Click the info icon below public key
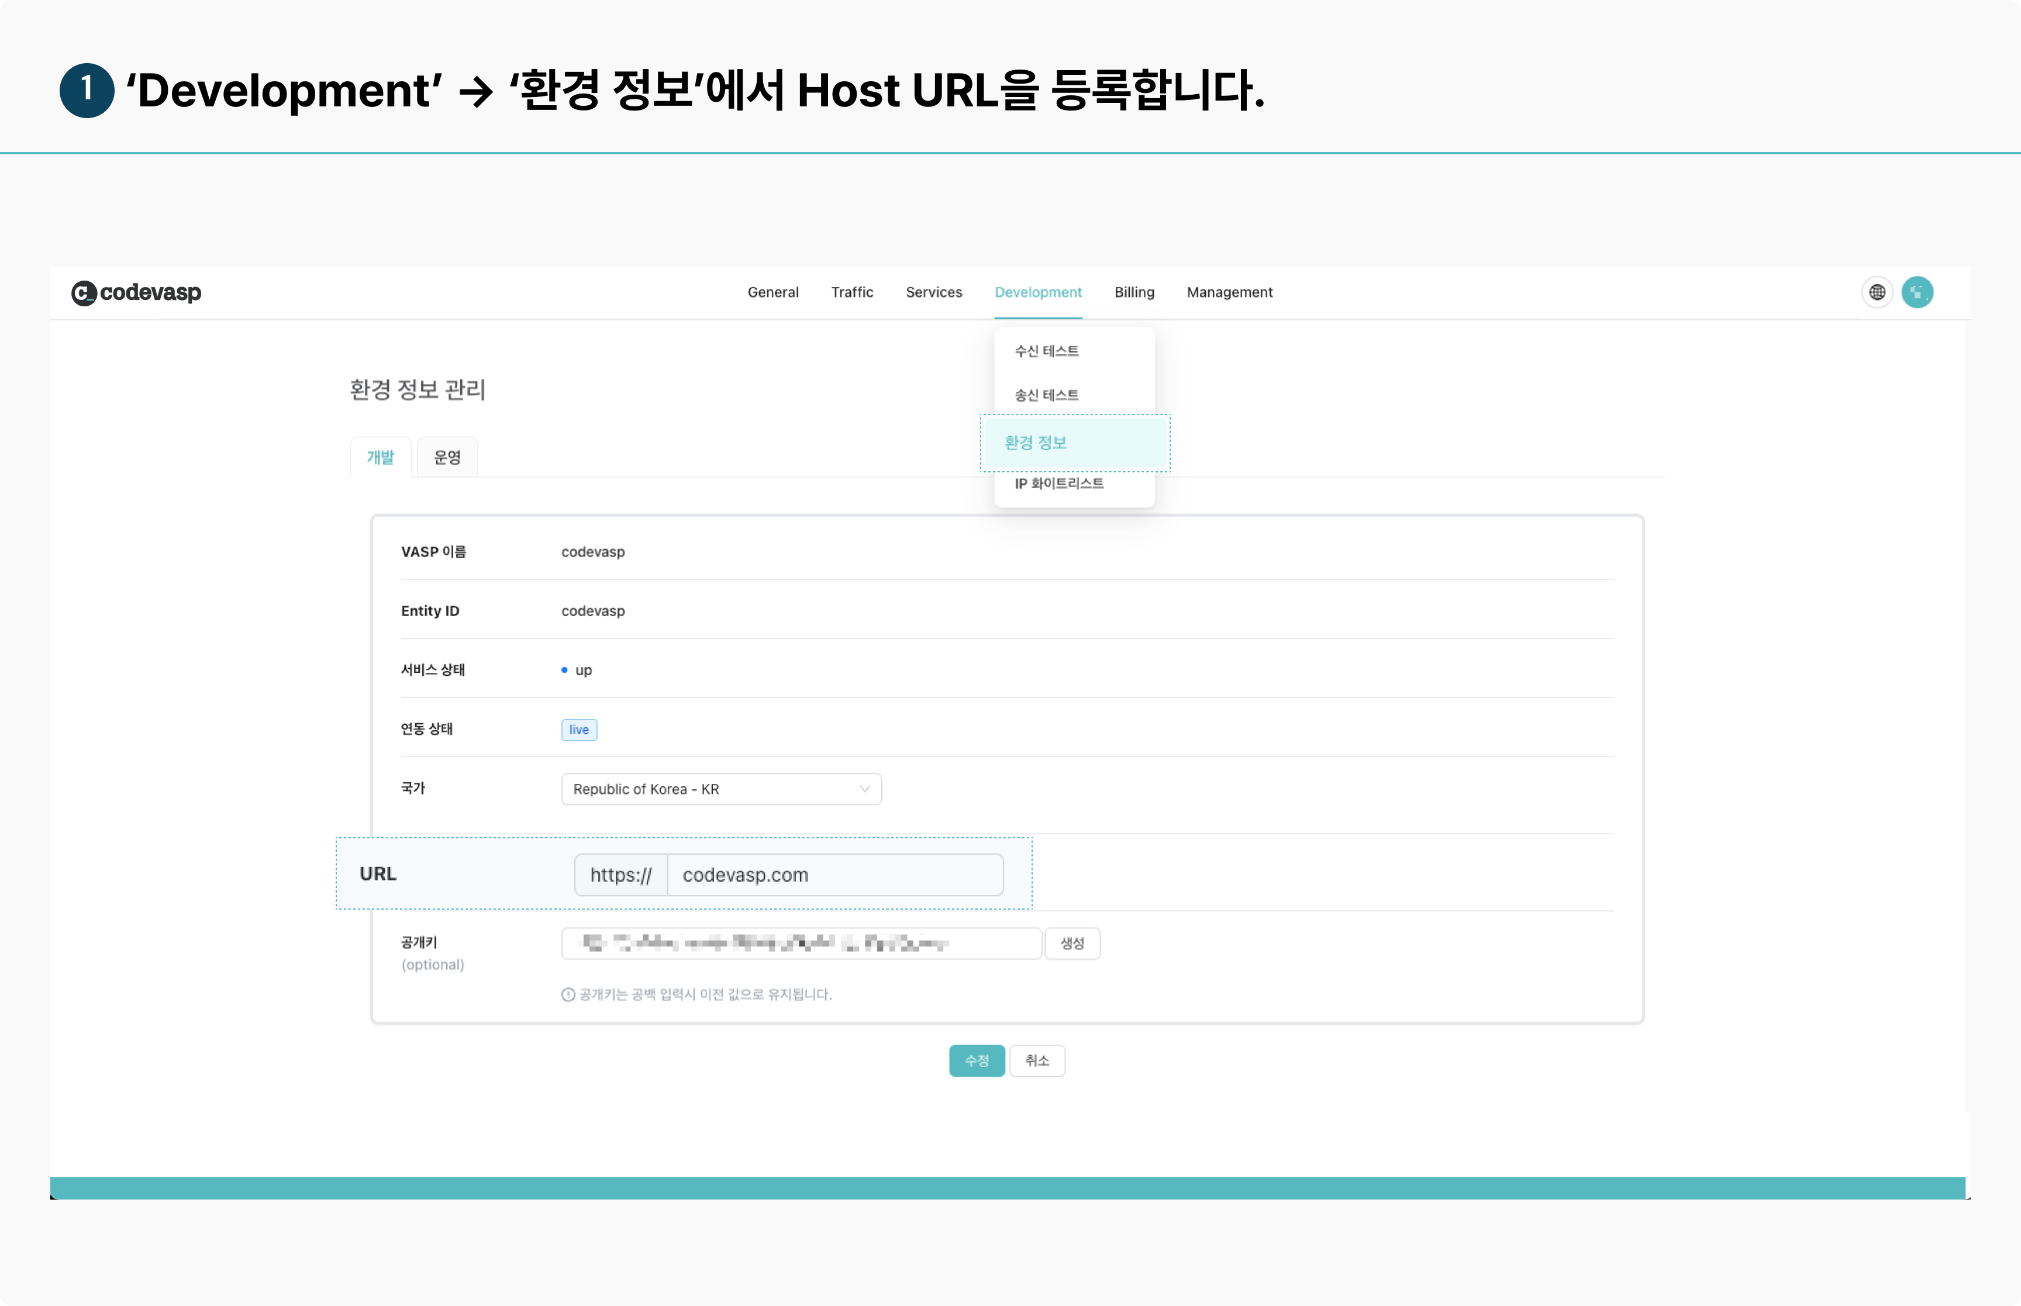This screenshot has height=1306, width=2021. point(568,995)
